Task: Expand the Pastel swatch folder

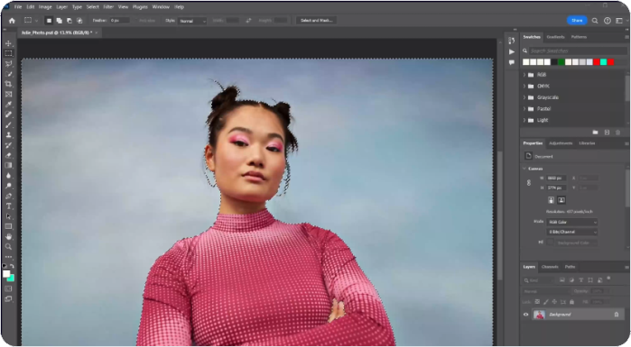Action: point(524,109)
